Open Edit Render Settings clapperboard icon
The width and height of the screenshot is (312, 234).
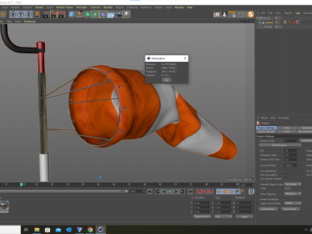tap(62, 14)
